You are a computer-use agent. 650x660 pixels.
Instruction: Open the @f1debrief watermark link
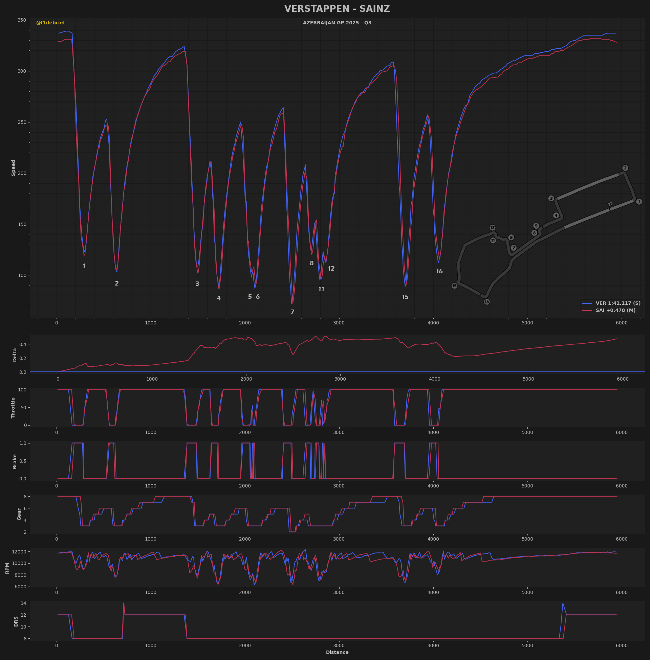(50, 23)
